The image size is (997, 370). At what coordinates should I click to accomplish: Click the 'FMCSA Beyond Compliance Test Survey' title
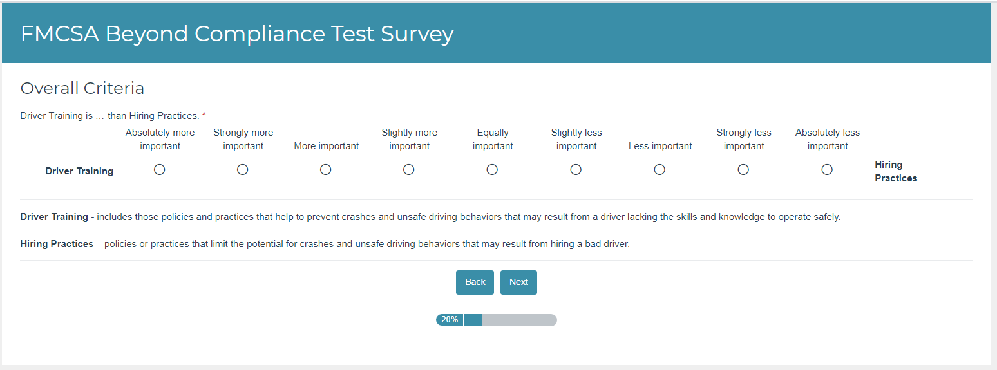coord(237,33)
